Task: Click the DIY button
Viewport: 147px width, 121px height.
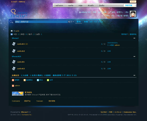Action: pyautogui.click(x=133, y=2)
